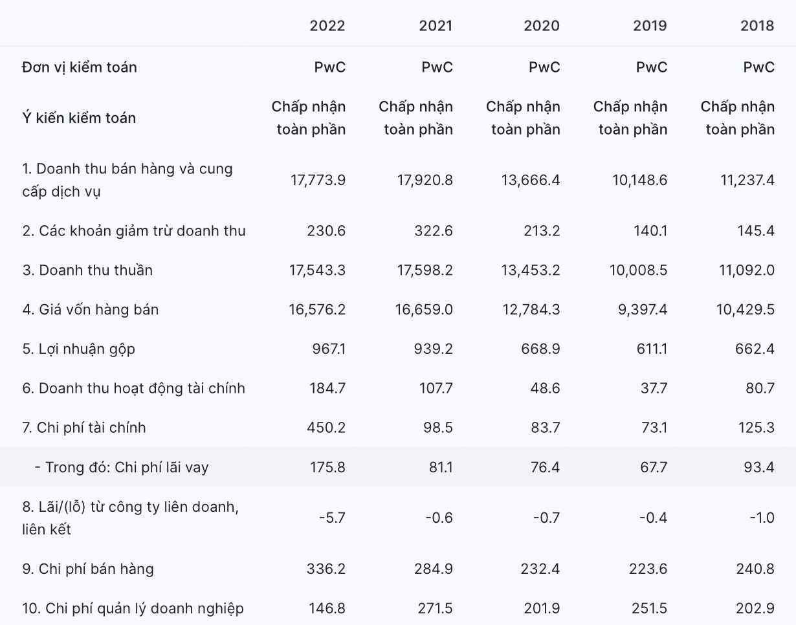796x625 pixels.
Task: Click the 2018 column header
Action: tap(757, 26)
